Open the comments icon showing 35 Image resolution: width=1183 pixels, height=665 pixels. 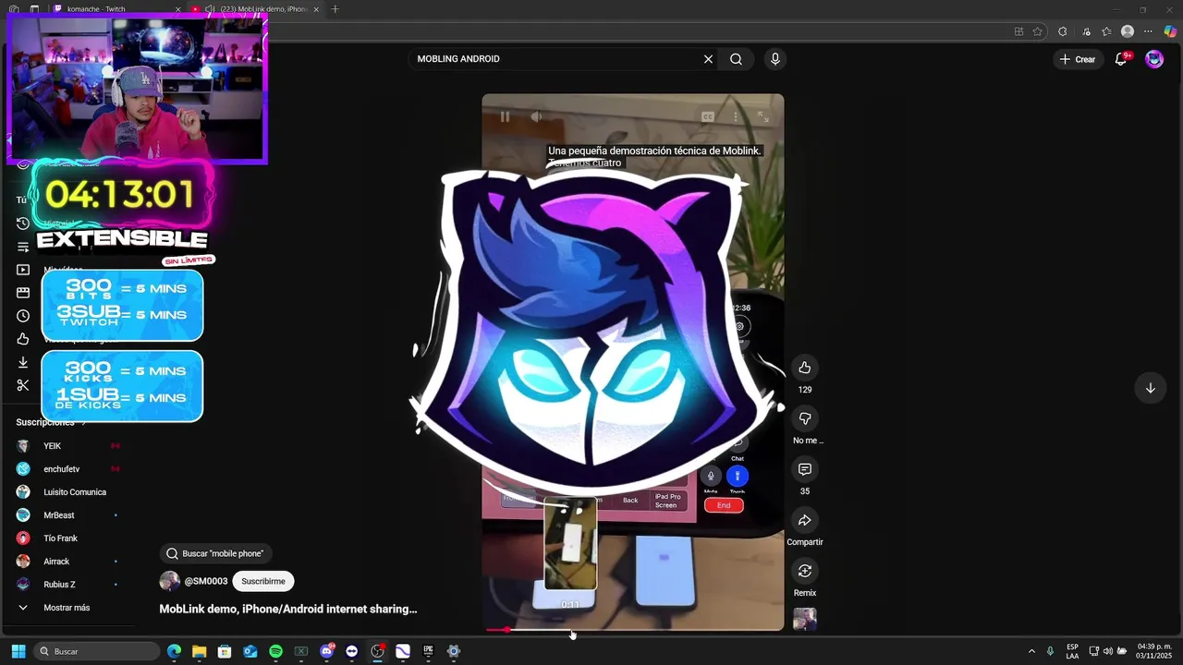coord(805,469)
